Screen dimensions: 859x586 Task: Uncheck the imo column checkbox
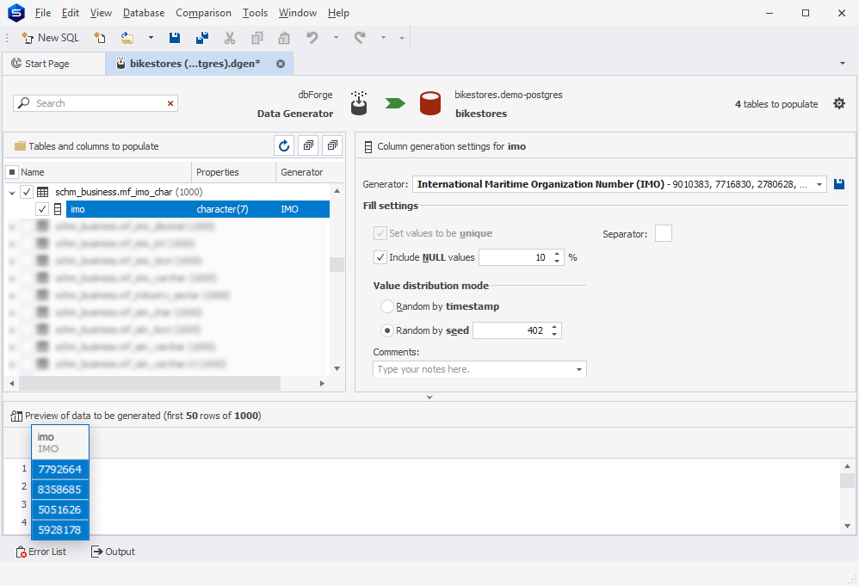(x=42, y=209)
